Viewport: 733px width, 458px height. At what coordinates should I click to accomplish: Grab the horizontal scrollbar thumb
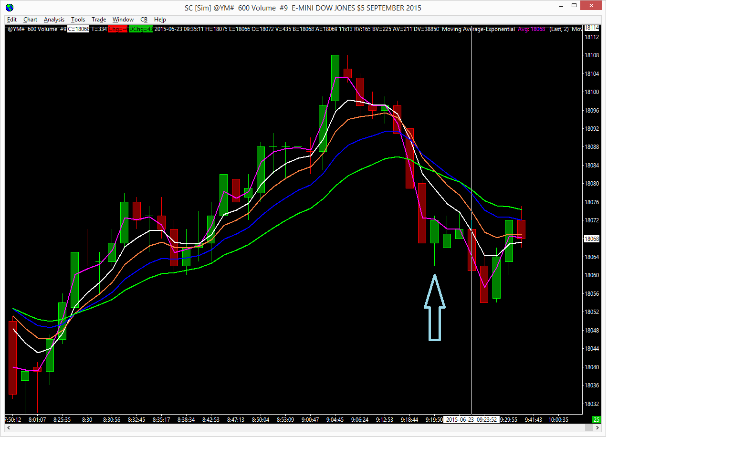[589, 428]
